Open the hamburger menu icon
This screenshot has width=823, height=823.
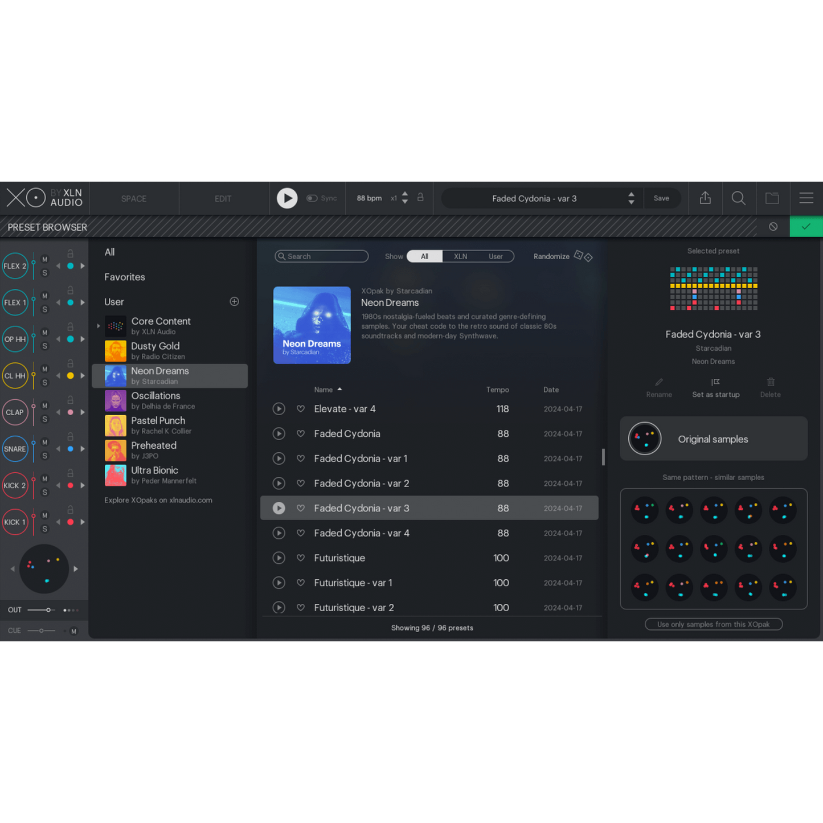(x=806, y=198)
